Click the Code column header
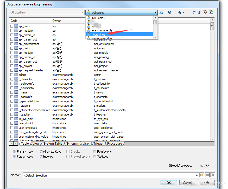 click(x=30, y=21)
